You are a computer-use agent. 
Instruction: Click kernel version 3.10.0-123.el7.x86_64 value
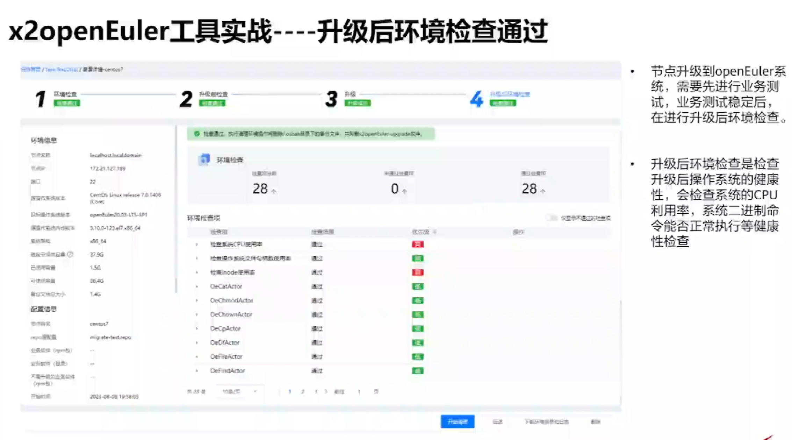115,228
